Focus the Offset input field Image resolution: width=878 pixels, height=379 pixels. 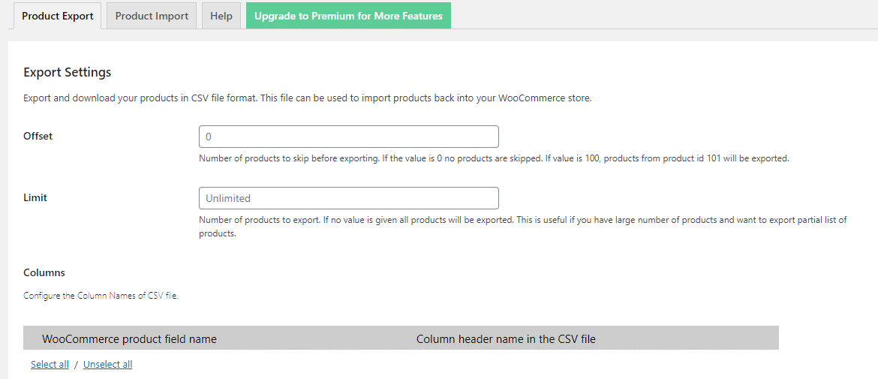tap(349, 137)
